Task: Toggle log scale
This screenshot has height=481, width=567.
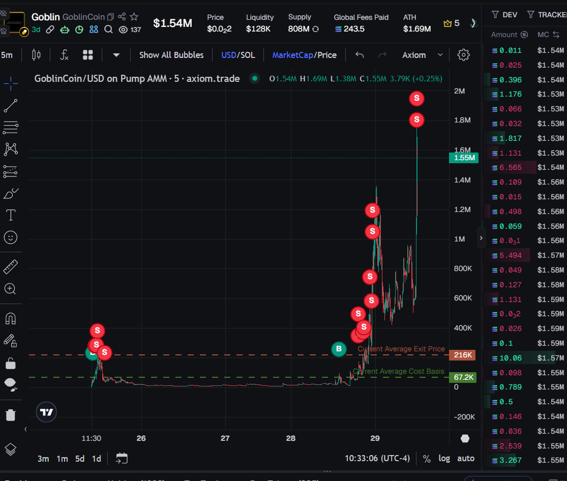Action: click(x=444, y=459)
